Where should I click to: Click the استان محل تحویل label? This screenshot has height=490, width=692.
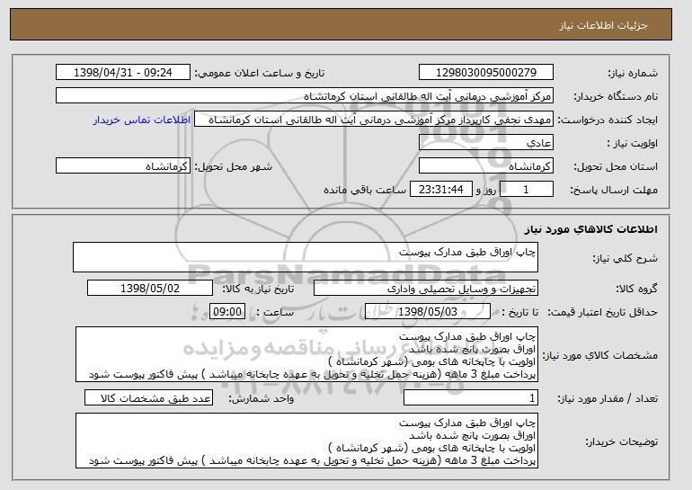click(616, 166)
